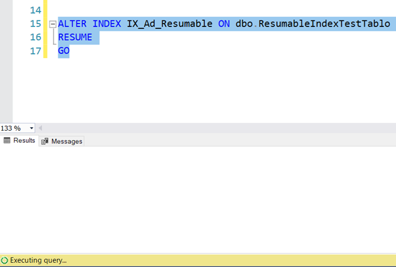Click line number 15
396x267 pixels.
click(x=36, y=23)
